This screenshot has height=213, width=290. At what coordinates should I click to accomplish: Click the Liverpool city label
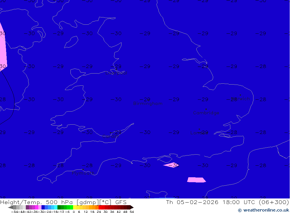click(116, 73)
